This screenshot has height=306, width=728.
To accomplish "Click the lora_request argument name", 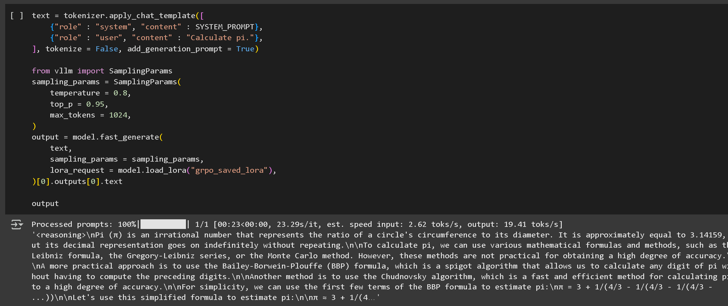I will 77,170.
